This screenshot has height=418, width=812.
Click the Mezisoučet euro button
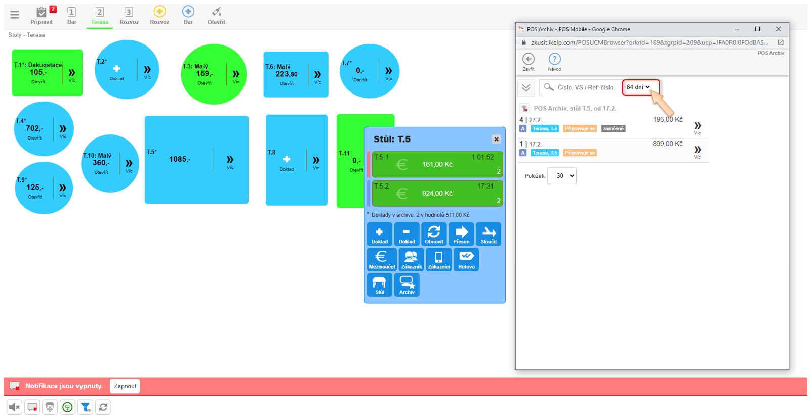coord(382,260)
